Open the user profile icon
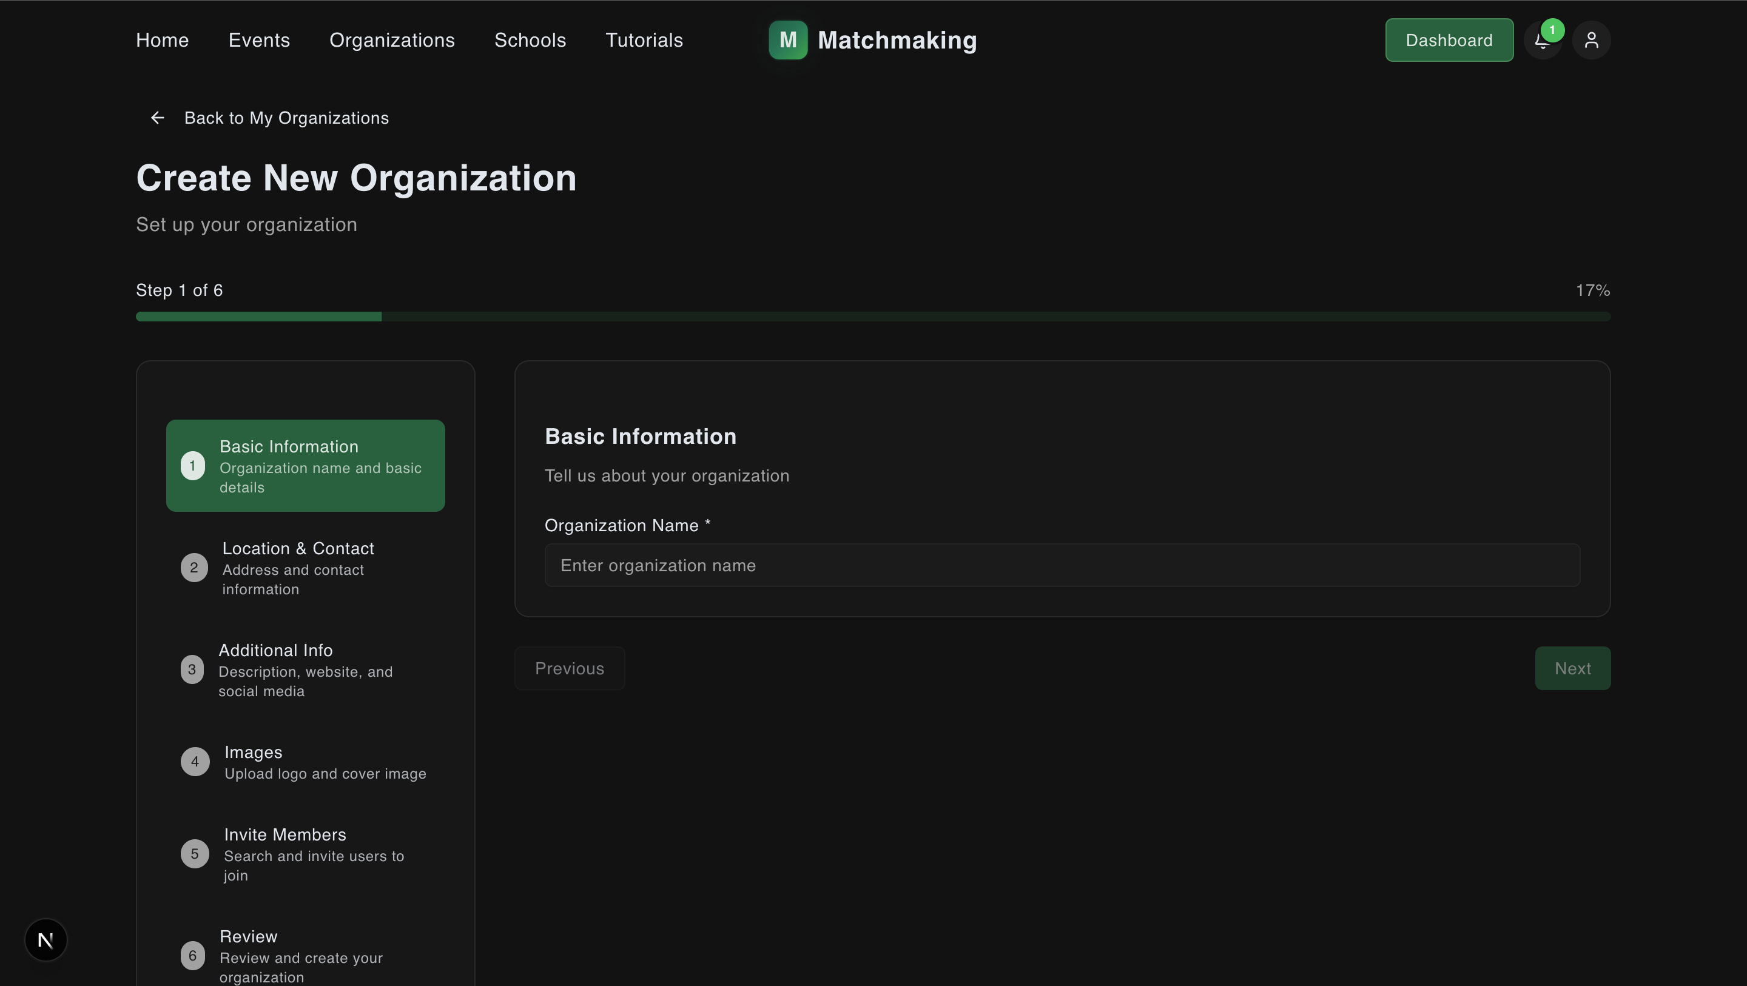 point(1591,41)
